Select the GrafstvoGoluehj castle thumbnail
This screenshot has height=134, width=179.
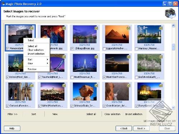point(149,63)
